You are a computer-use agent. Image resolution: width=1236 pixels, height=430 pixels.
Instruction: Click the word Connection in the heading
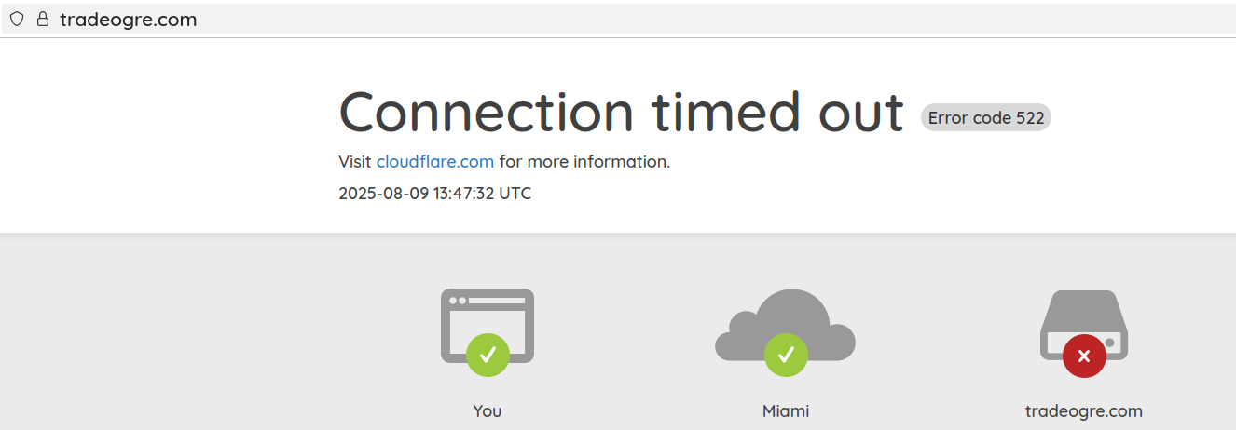point(486,112)
